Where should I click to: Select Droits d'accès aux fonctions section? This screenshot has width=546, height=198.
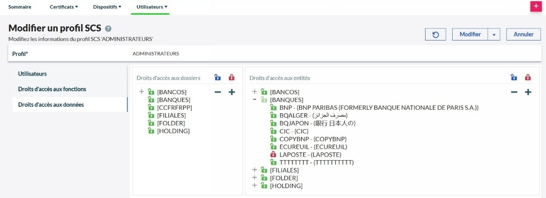[52, 89]
